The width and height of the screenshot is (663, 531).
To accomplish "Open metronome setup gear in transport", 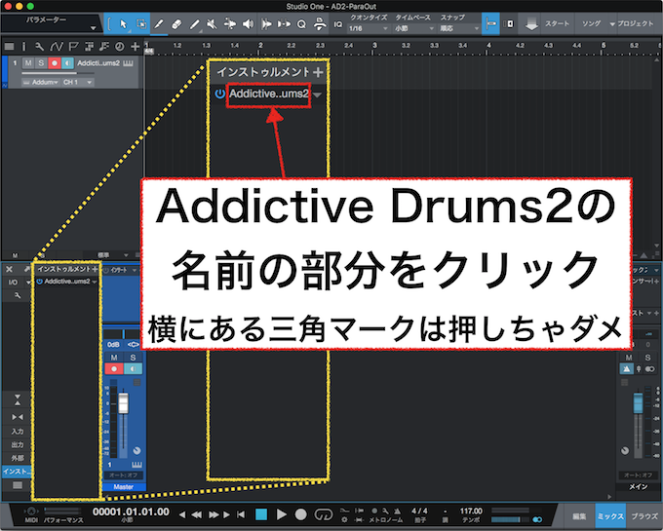I will pos(344,520).
